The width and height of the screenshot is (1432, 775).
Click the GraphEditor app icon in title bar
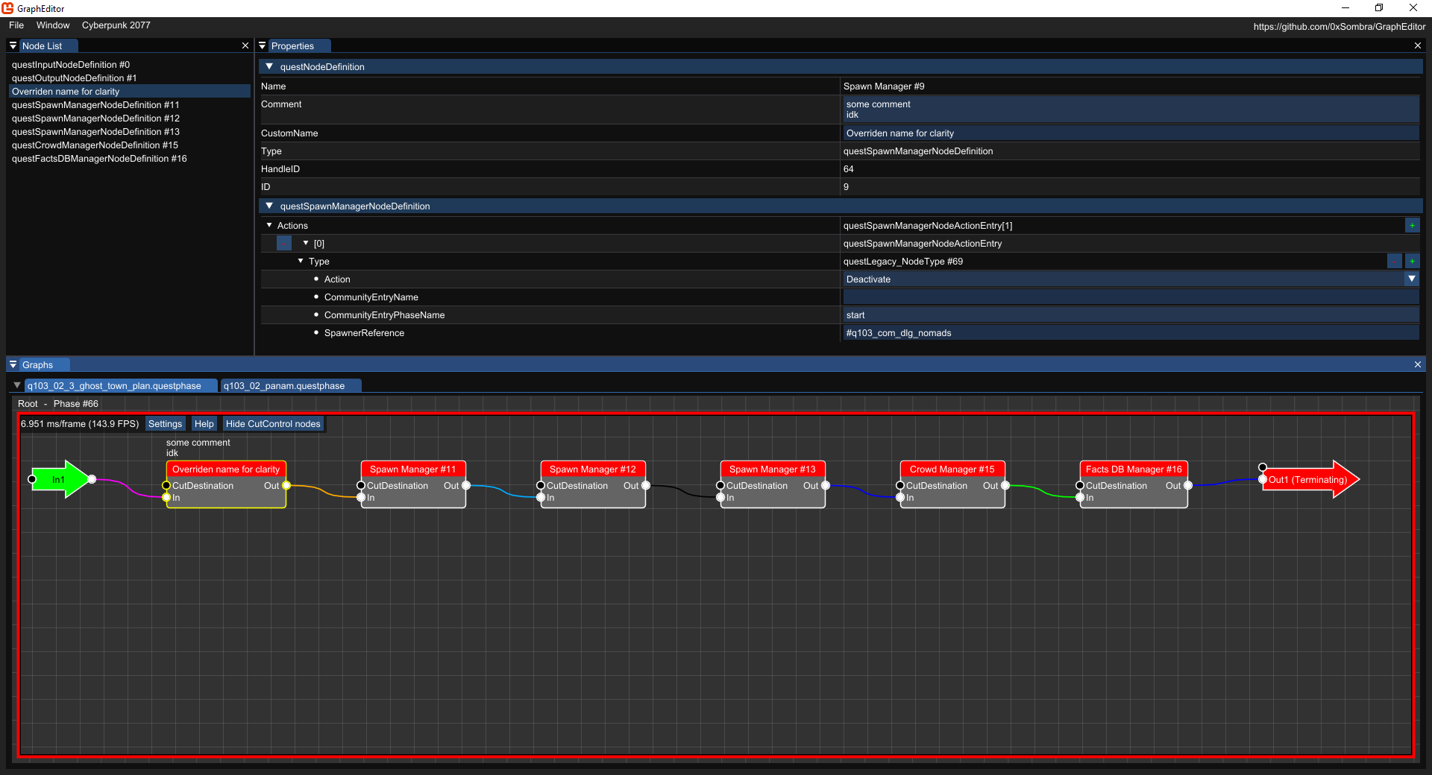[8, 8]
